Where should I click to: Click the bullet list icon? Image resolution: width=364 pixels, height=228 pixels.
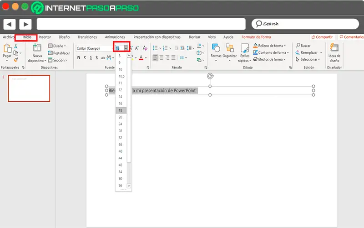coord(155,48)
